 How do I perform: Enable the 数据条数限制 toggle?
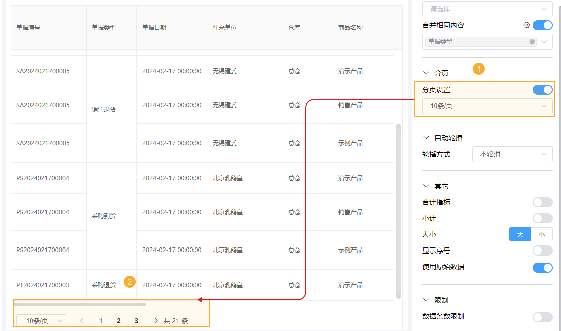click(x=542, y=317)
